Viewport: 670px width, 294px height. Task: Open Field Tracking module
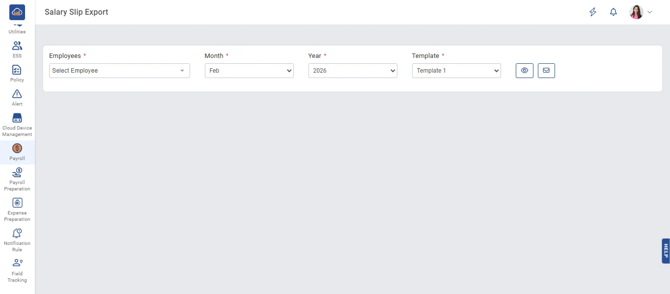pyautogui.click(x=17, y=270)
